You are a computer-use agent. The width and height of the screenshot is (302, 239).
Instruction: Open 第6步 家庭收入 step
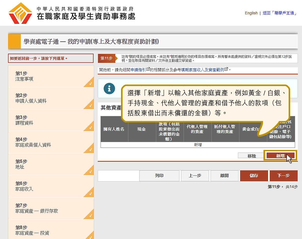24,186
